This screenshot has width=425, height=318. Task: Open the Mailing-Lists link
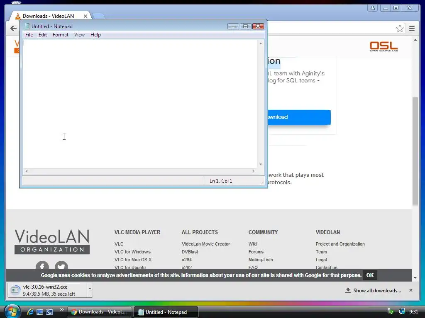pyautogui.click(x=261, y=260)
